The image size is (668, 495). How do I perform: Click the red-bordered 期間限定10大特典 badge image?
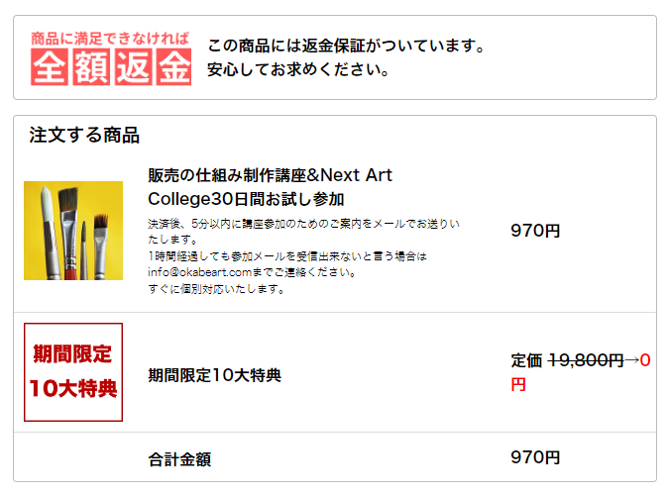(x=73, y=372)
